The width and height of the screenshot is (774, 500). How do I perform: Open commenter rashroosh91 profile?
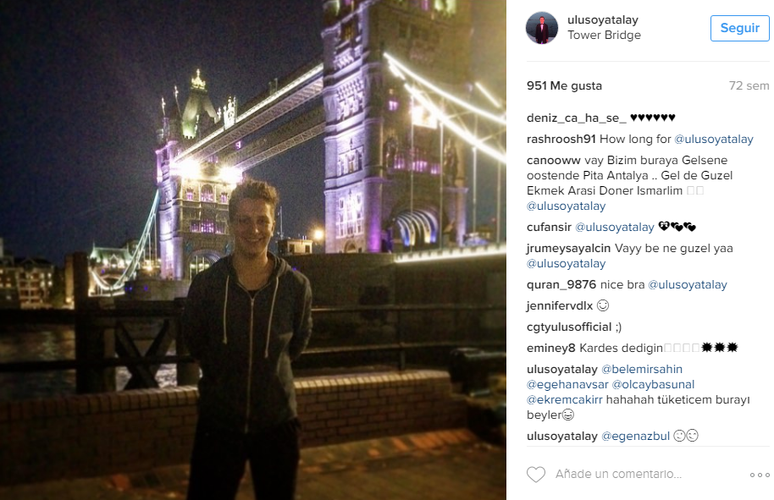click(x=561, y=139)
